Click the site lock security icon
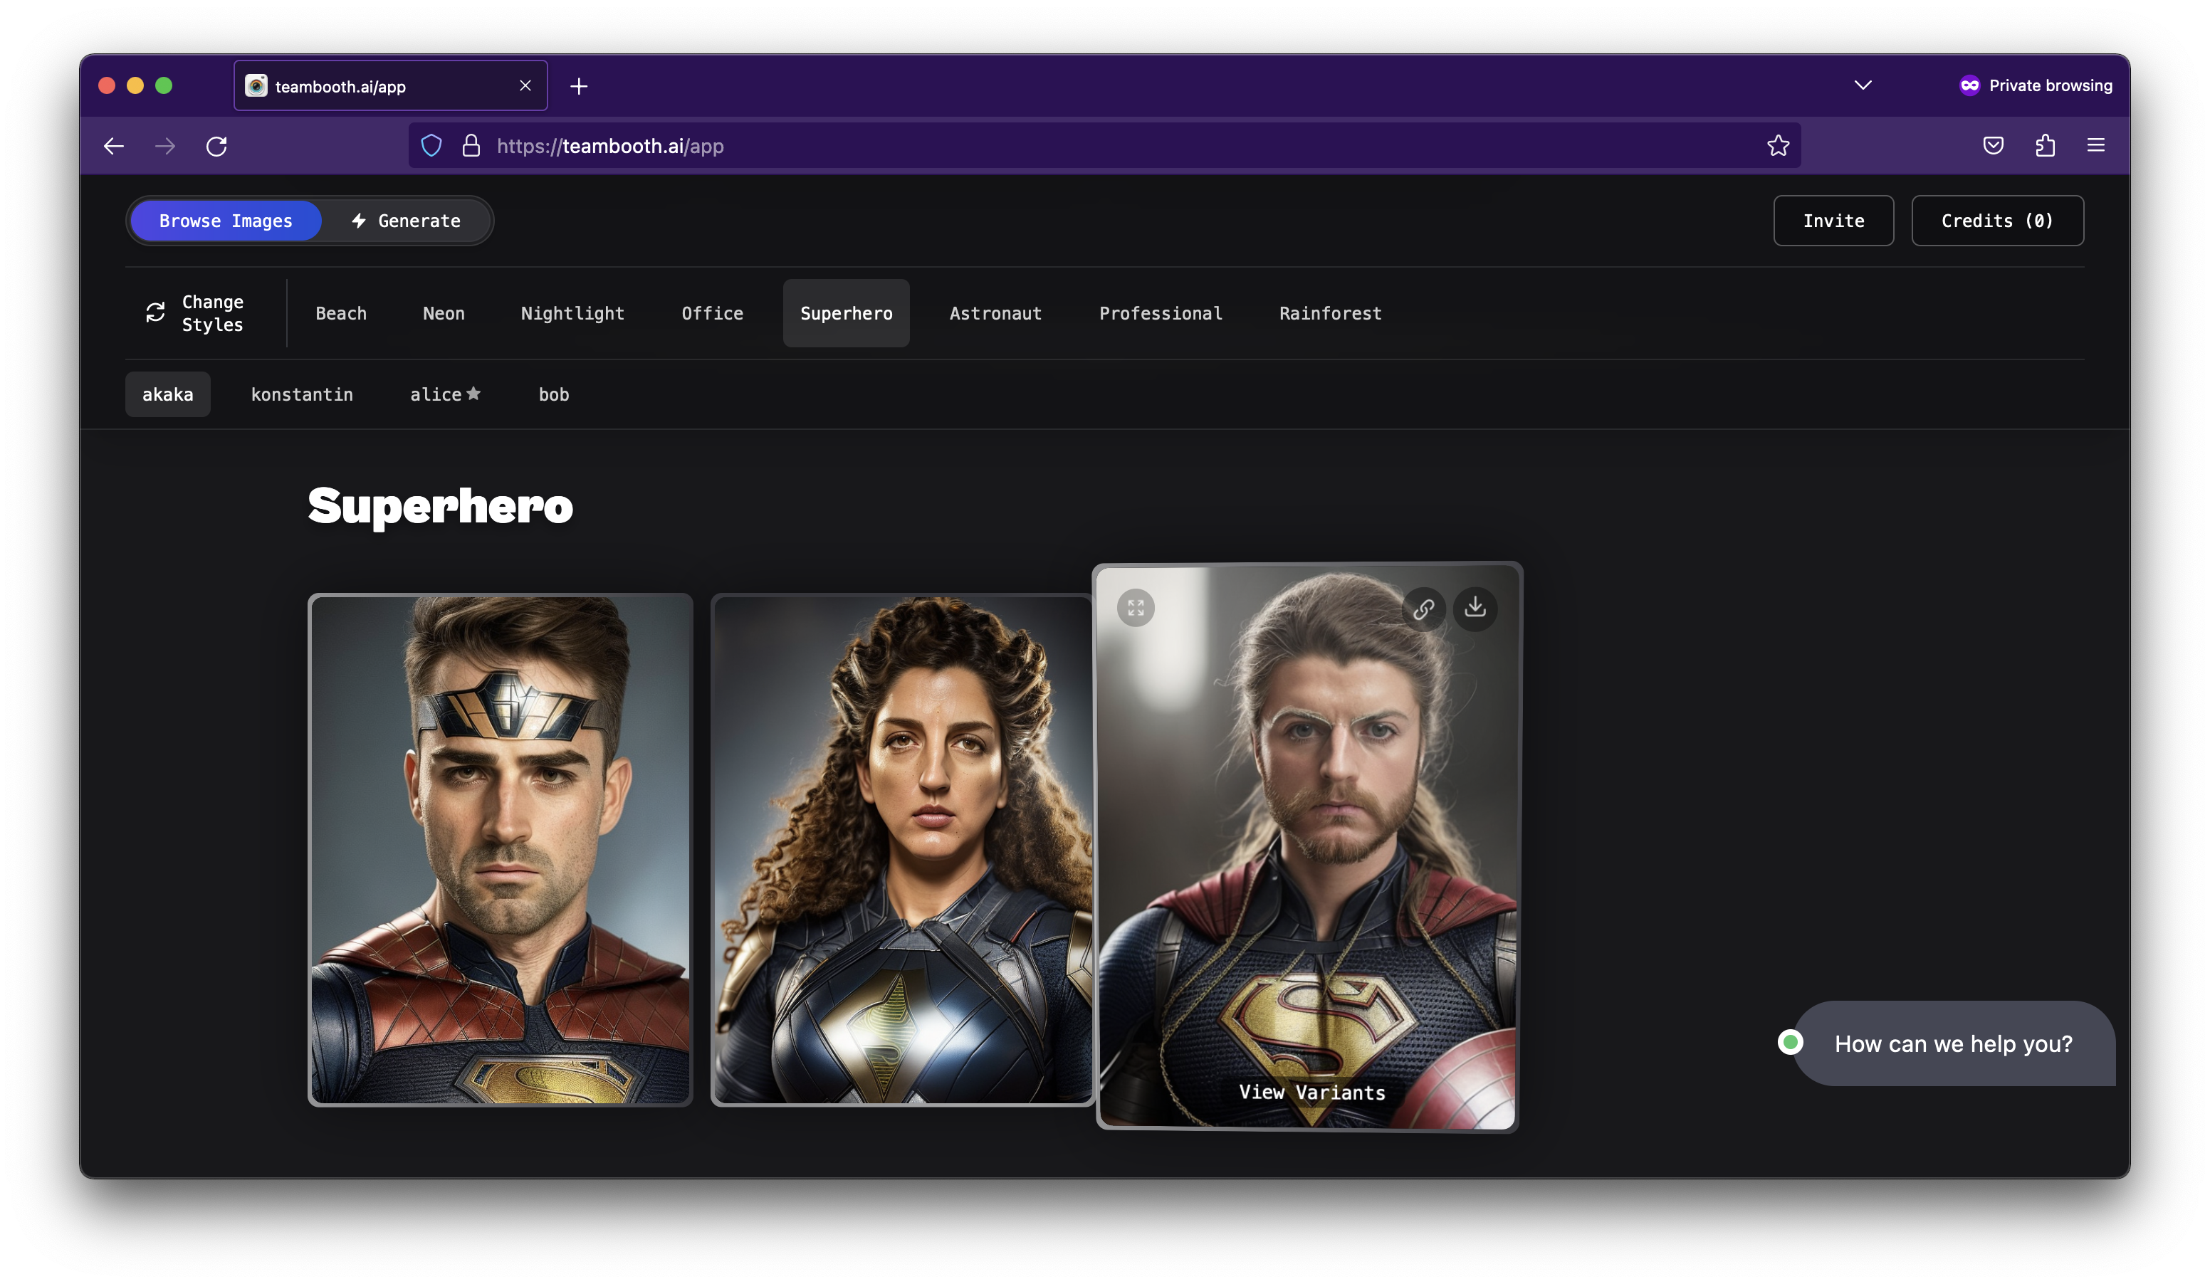The width and height of the screenshot is (2210, 1284). [471, 145]
